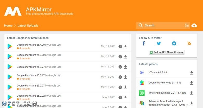This screenshot has width=203, height=108.
Task: Download Google Play Store 25.2.27
Action: [125, 87]
